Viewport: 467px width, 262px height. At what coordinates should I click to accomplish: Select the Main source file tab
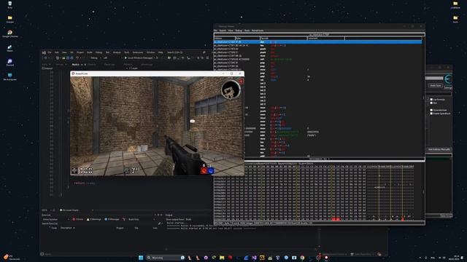pyautogui.click(x=76, y=65)
